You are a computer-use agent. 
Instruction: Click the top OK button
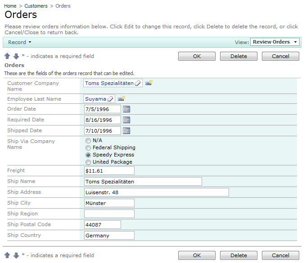tap(197, 56)
